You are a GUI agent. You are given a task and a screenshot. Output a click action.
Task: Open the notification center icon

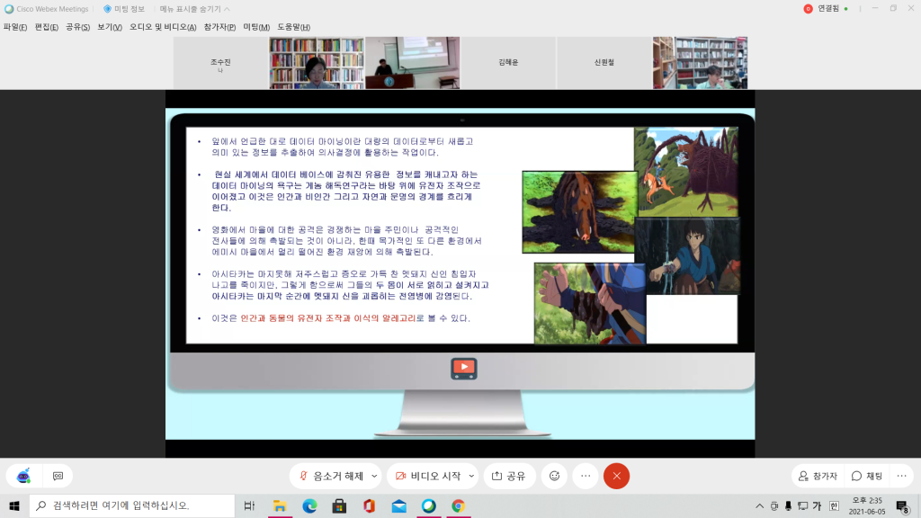point(902,505)
